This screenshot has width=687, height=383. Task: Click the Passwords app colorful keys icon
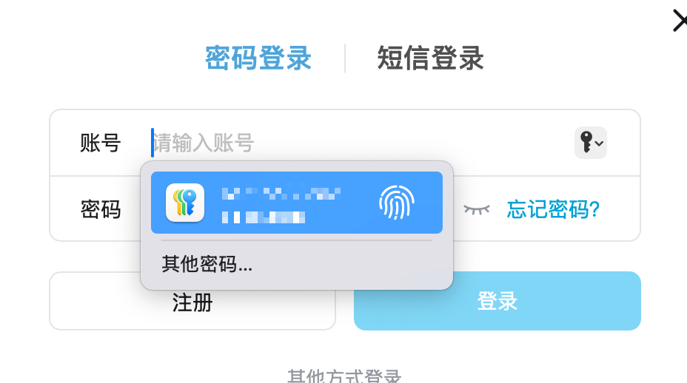coord(185,203)
